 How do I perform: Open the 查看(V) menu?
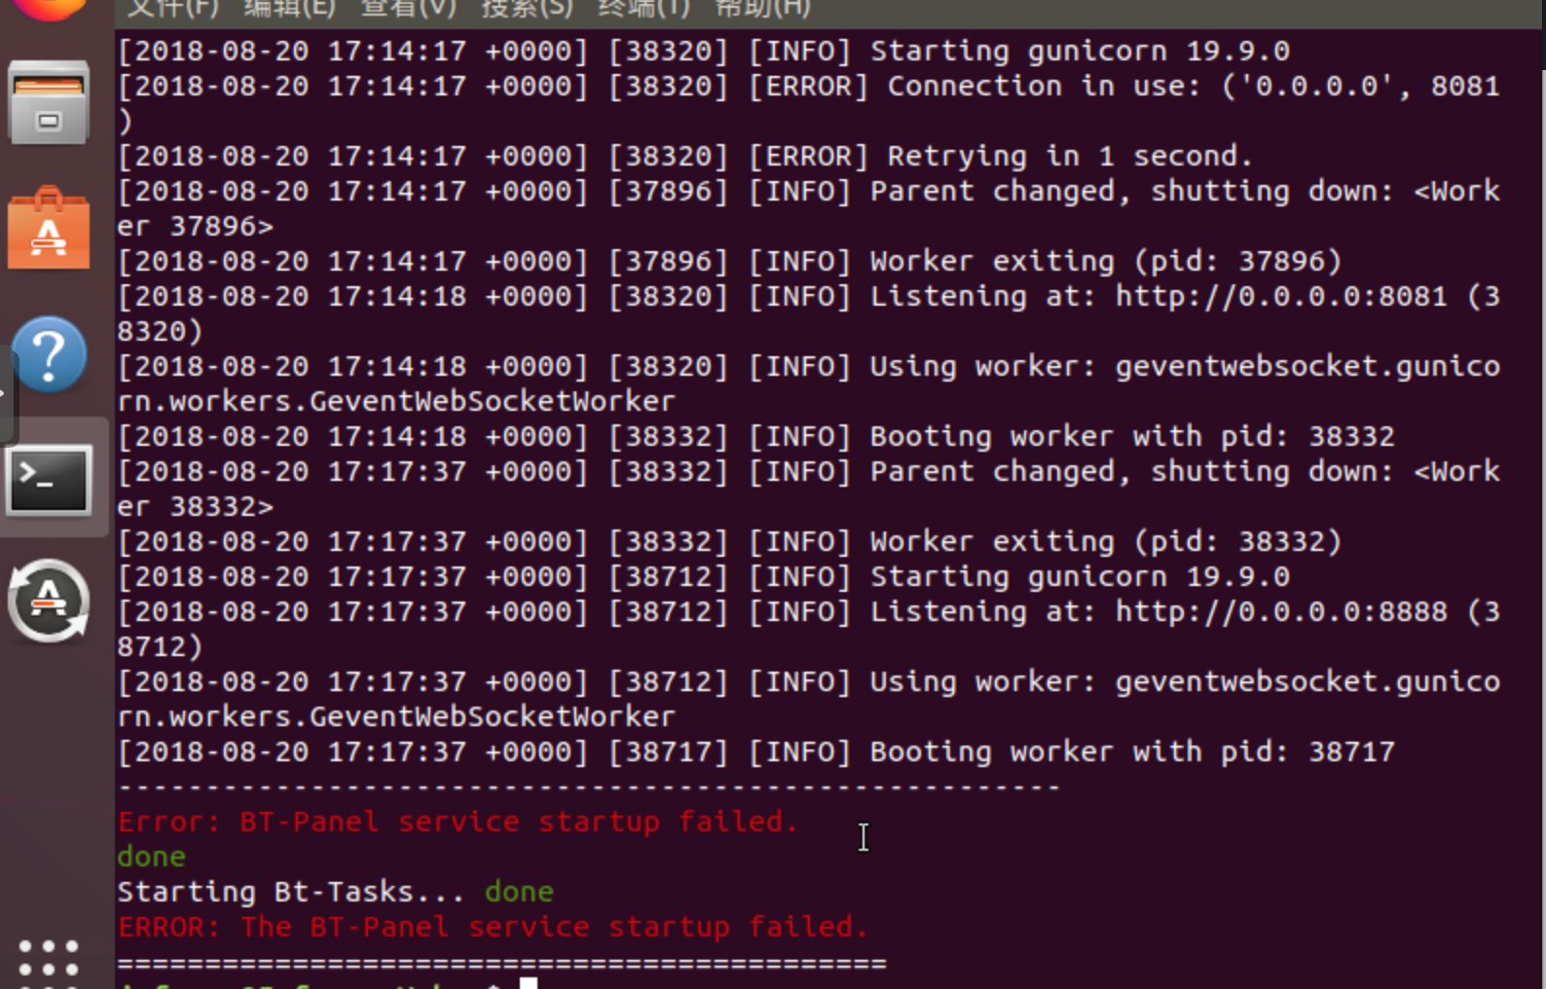click(x=408, y=9)
